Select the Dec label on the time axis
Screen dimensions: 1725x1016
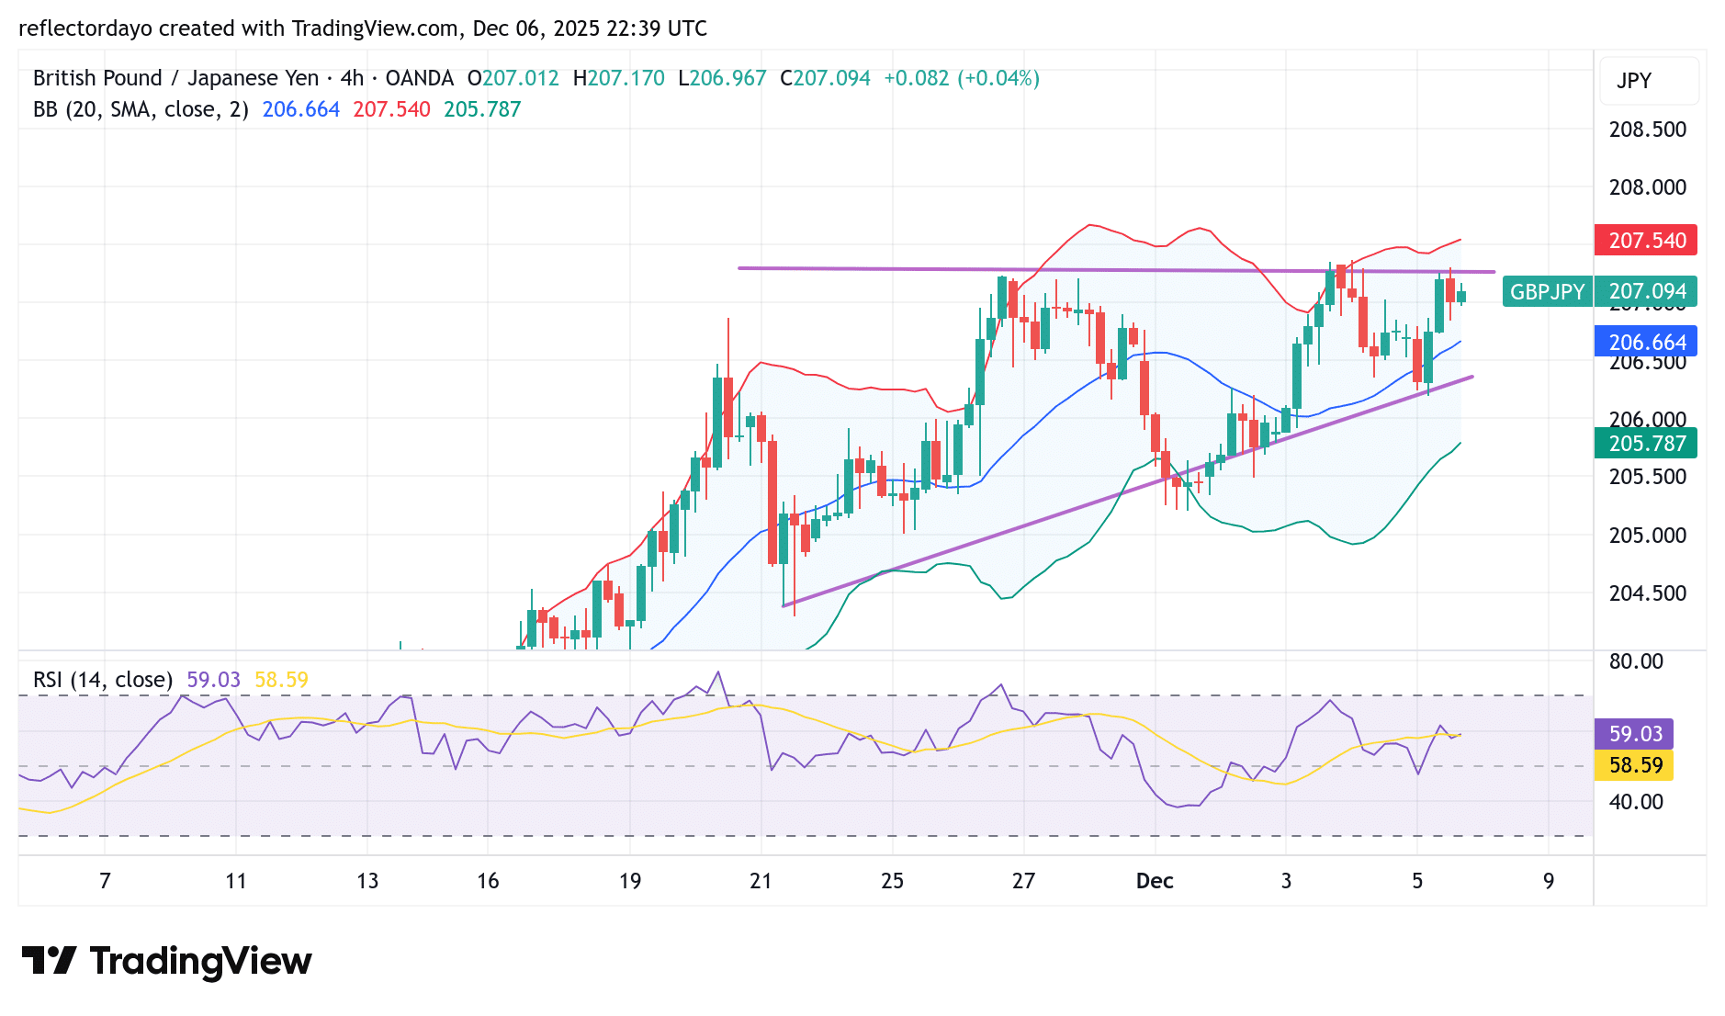point(1156,880)
